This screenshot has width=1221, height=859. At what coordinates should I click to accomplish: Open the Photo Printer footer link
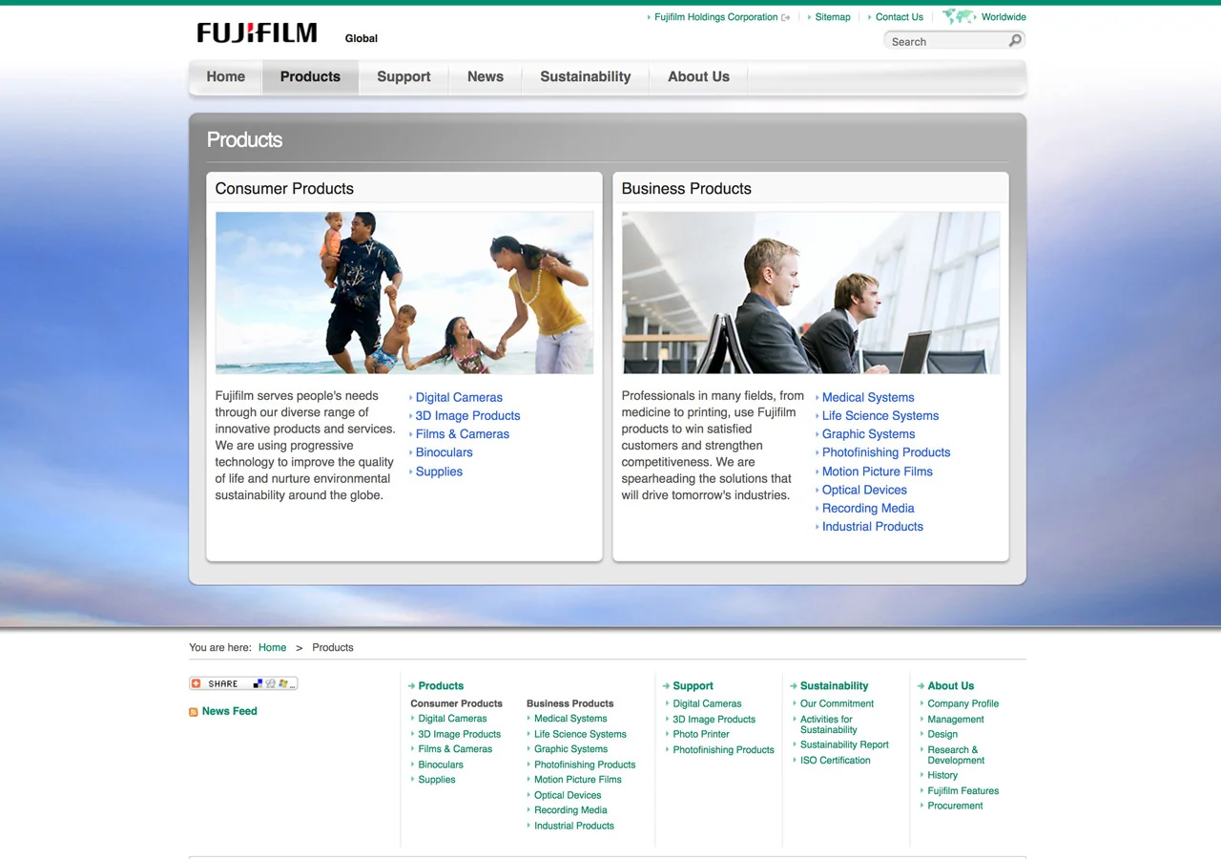(701, 734)
